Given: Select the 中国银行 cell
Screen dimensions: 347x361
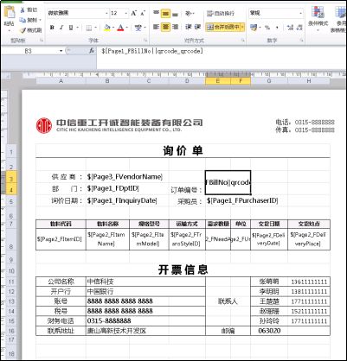Looking at the screenshot, I should [x=145, y=292].
